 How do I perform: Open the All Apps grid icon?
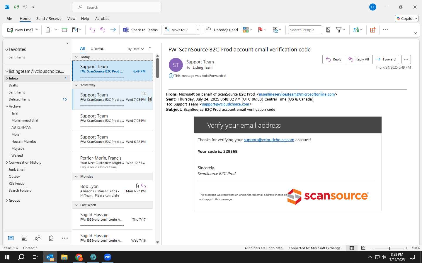pos(373,30)
